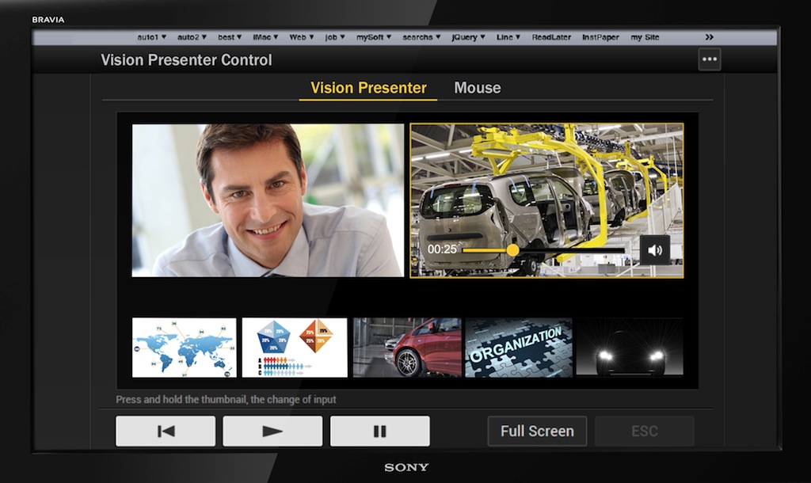Screen dimensions: 811x483
Task: Open the jQuery bookmark folder dropdown
Action: coord(469,37)
